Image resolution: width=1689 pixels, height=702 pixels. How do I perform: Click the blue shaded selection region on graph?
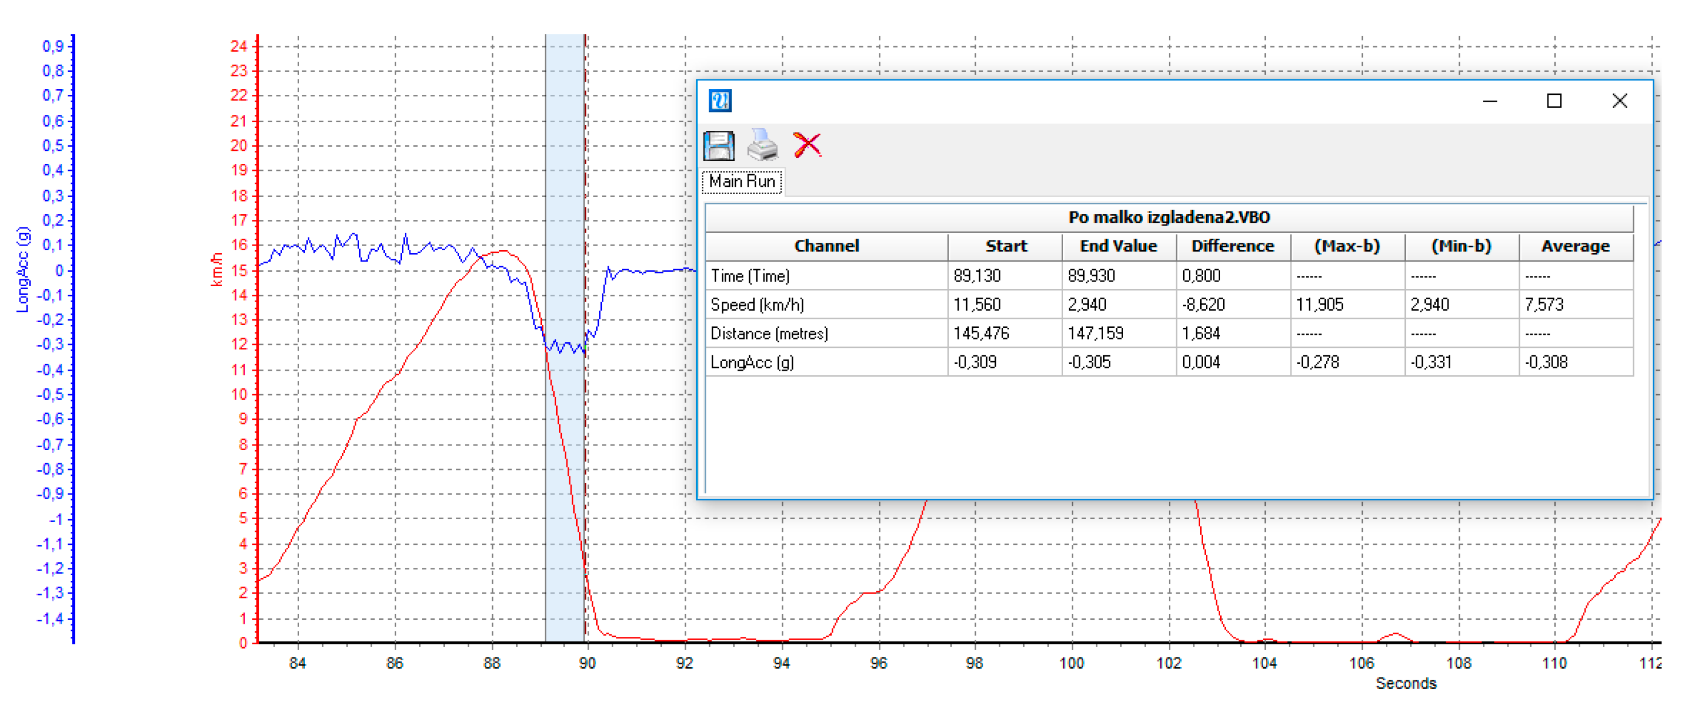pyautogui.click(x=564, y=164)
